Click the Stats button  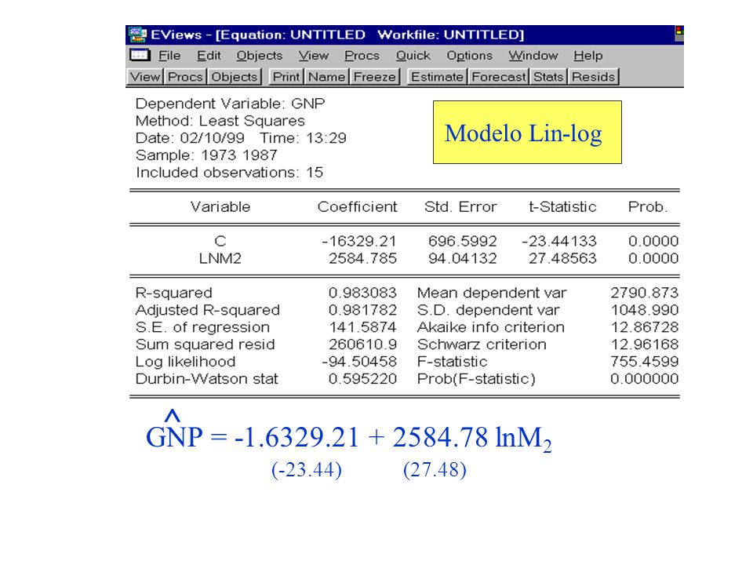click(548, 77)
